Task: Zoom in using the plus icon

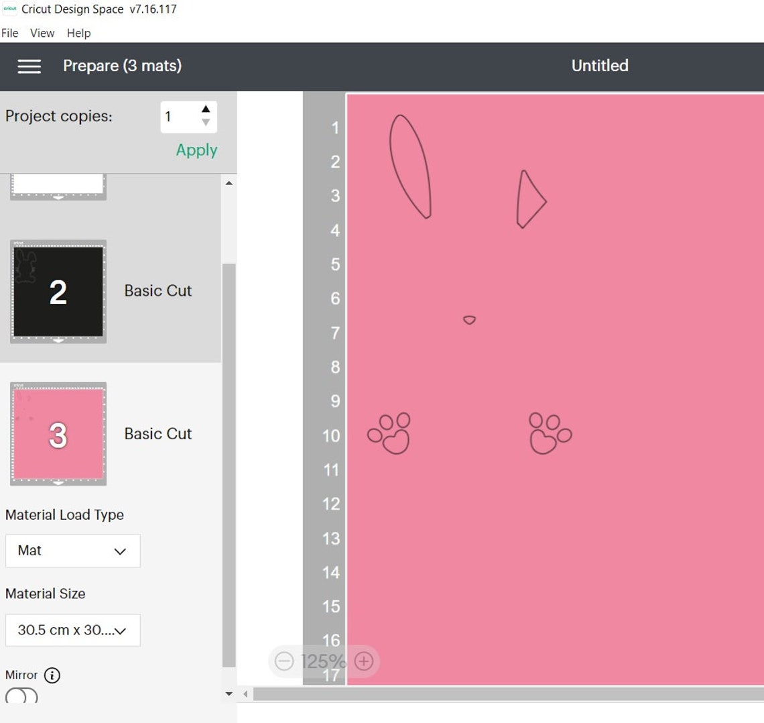Action: coord(363,661)
